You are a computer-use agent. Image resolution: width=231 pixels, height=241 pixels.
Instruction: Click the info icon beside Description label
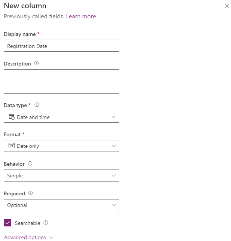tap(36, 64)
